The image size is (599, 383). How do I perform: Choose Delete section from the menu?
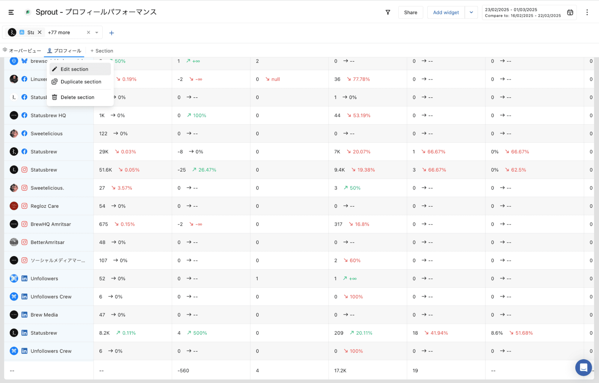tap(77, 97)
